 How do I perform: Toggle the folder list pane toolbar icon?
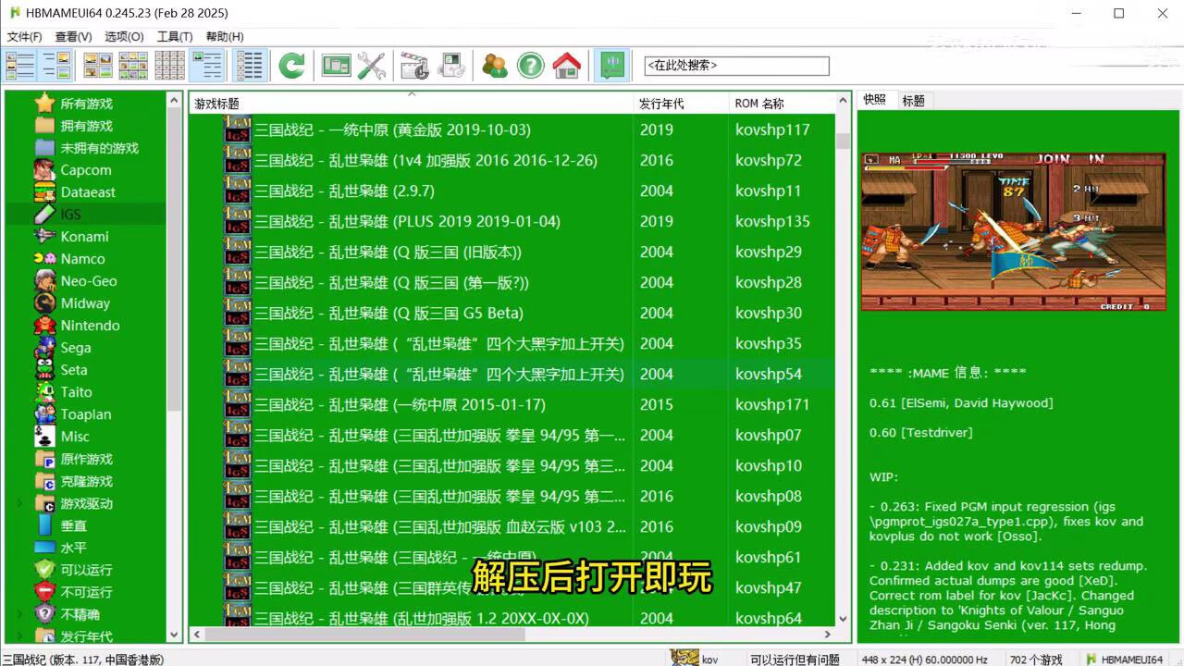tap(20, 66)
